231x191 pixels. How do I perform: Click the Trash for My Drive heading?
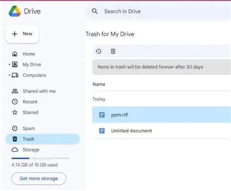pos(110,34)
